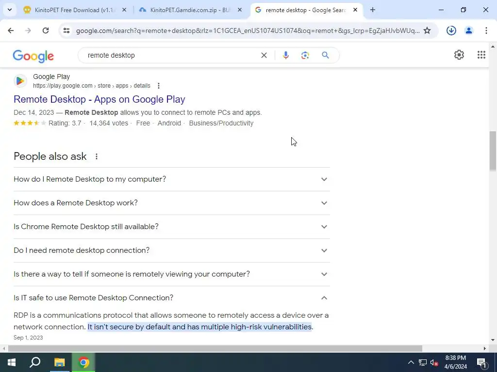
Task: Click the horizontal scrollbar thumb
Action: (x=215, y=348)
